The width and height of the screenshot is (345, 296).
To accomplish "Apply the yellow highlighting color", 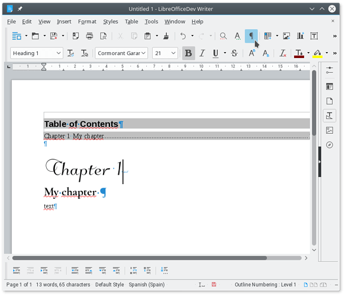I will pyautogui.click(x=317, y=53).
